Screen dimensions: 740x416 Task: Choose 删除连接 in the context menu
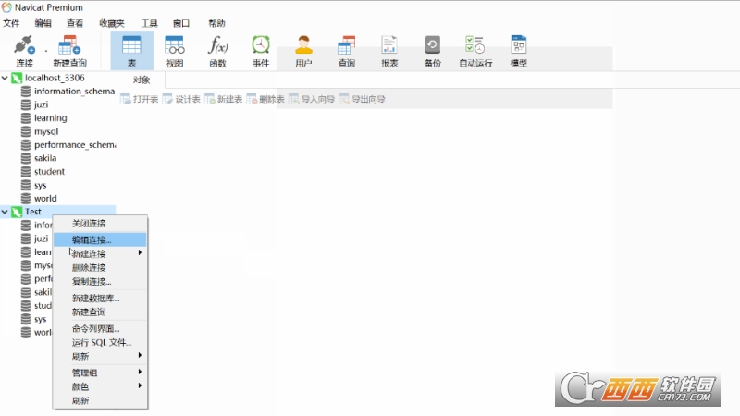coord(100,267)
